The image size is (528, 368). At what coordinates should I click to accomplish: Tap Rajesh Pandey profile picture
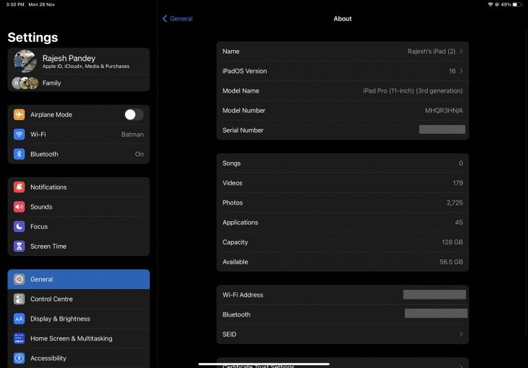(x=25, y=61)
